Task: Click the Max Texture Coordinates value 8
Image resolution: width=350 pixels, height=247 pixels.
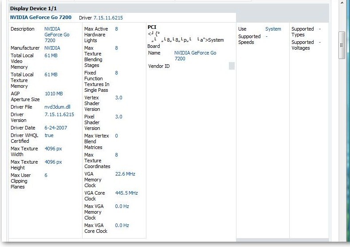Action: point(116,155)
